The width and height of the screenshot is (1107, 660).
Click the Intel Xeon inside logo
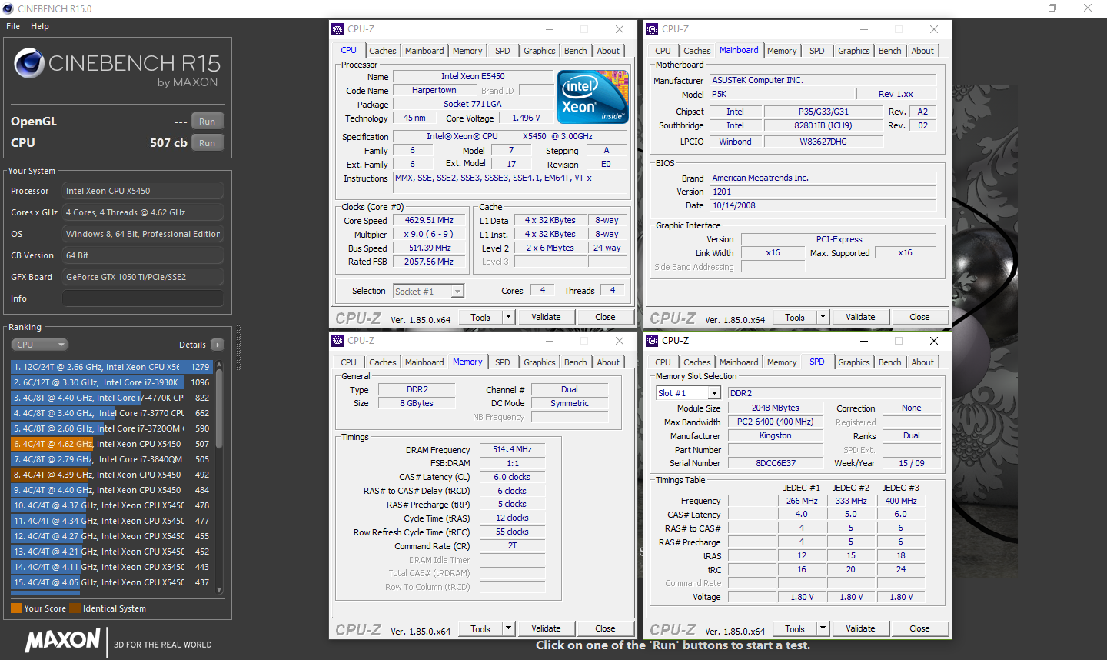coord(593,96)
